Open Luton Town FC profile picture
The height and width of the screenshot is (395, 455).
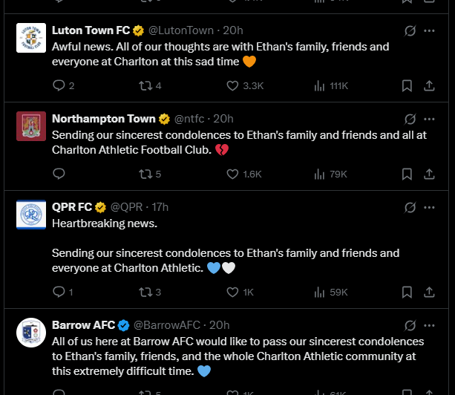tap(31, 38)
